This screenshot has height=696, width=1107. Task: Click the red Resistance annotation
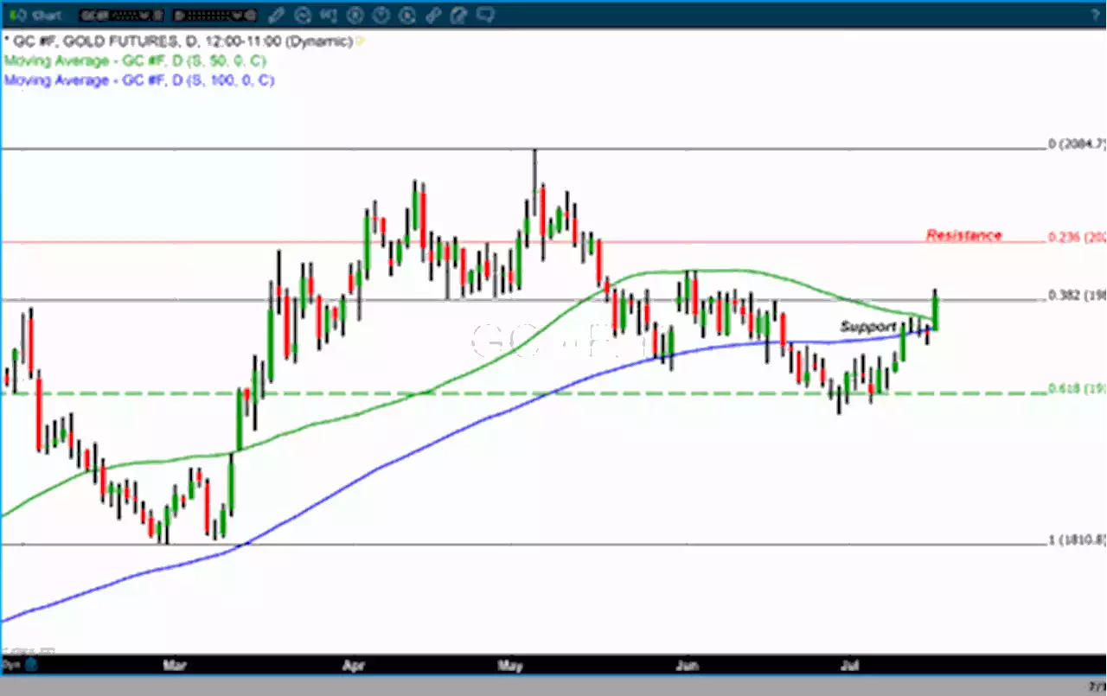963,234
